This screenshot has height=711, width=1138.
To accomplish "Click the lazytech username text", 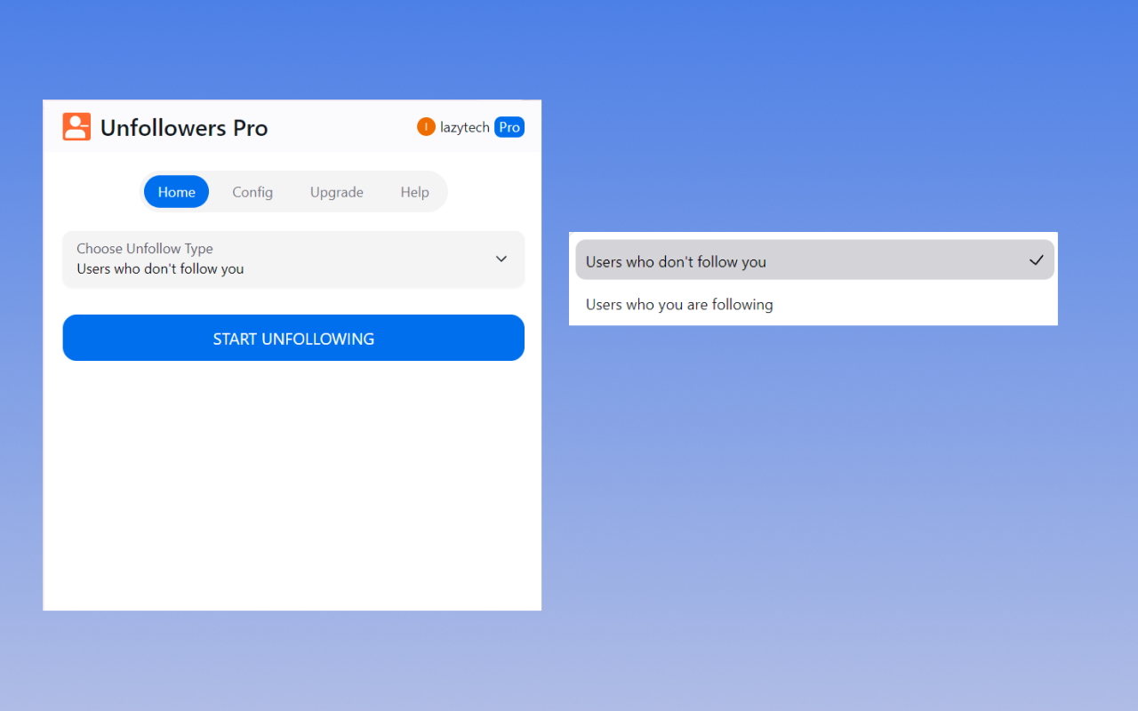I will coord(465,127).
